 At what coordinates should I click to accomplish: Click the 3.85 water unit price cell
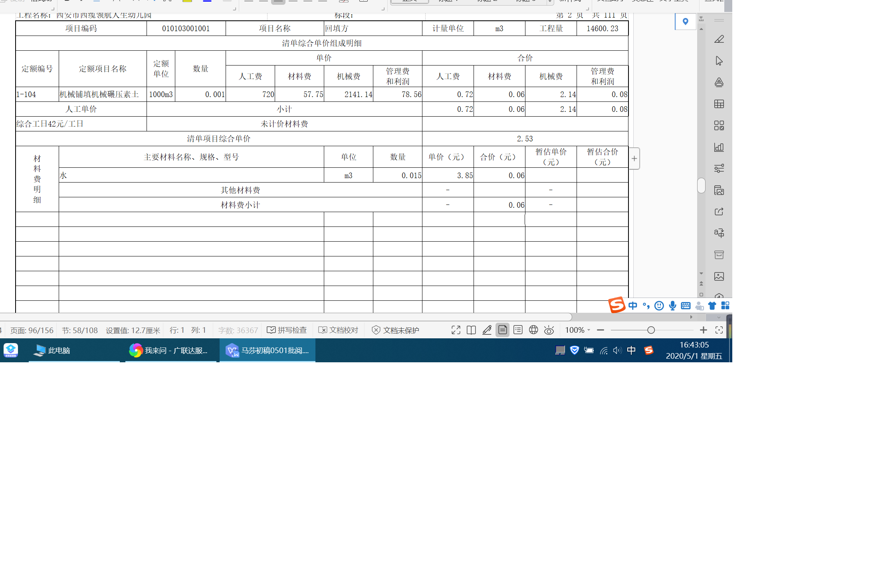(x=448, y=175)
